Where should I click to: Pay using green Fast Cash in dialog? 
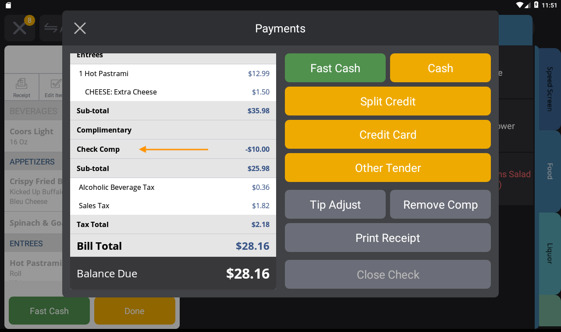tap(335, 68)
